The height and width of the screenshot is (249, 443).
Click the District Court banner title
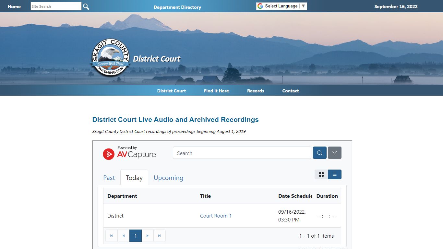point(157,59)
